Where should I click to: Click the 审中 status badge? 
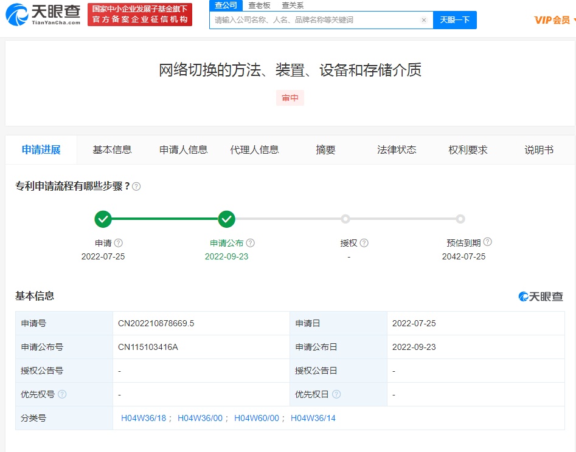tap(290, 98)
